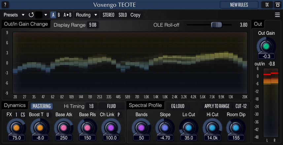283x145 pixels.
Task: Open the FLUID mode selector
Action: pos(111,106)
